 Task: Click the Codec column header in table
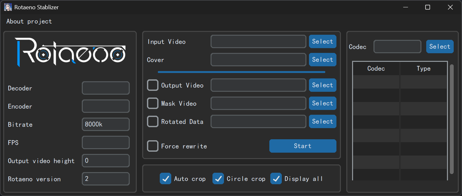[x=376, y=69]
